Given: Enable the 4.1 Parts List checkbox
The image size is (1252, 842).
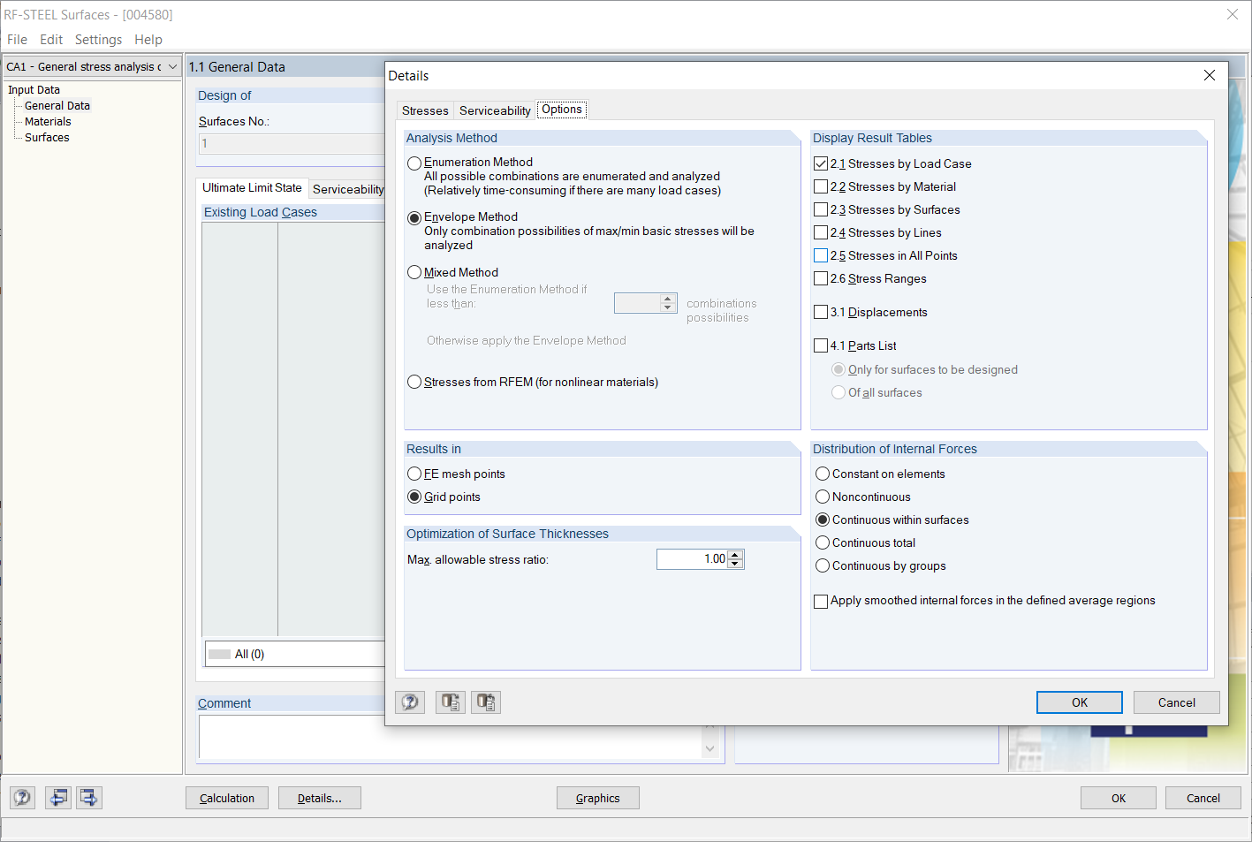Looking at the screenshot, I should 821,345.
